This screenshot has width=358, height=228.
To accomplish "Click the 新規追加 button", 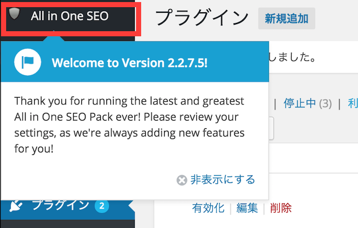I will click(x=286, y=18).
